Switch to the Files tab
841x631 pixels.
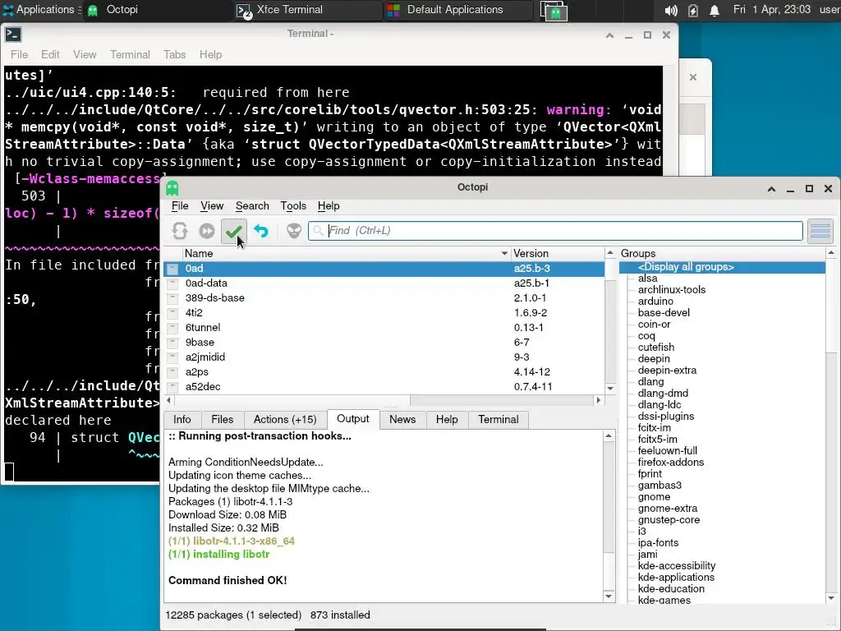pos(222,420)
